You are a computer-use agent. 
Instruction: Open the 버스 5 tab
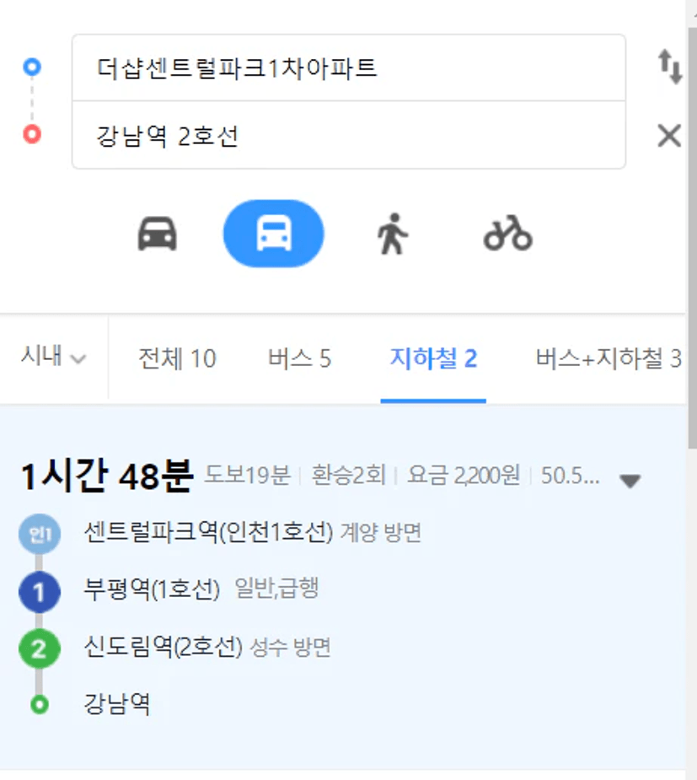point(299,358)
